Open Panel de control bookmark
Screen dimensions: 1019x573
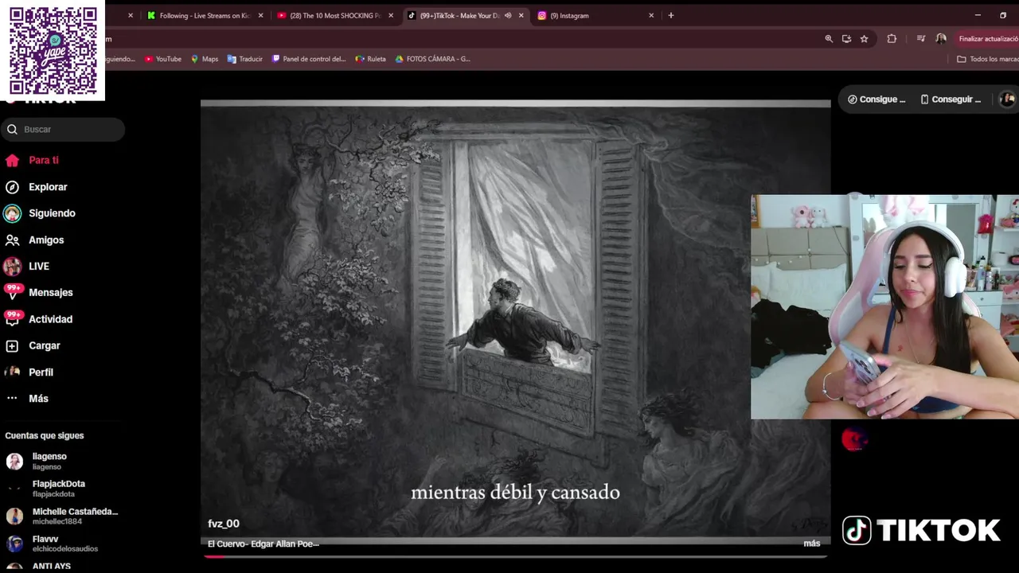coord(309,59)
